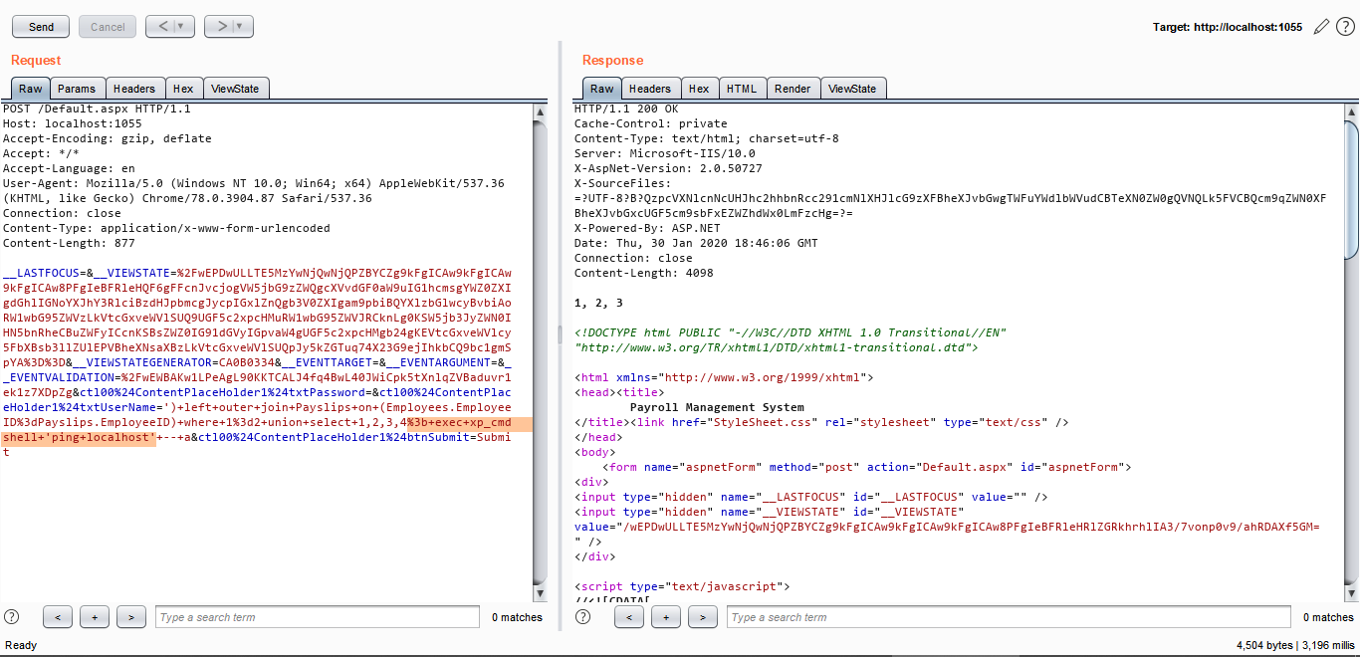Viewport: 1360px width, 657px height.
Task: Click the plus button in request search
Action: click(x=94, y=617)
